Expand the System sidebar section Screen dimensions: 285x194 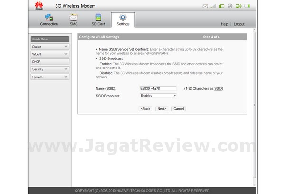50,77
